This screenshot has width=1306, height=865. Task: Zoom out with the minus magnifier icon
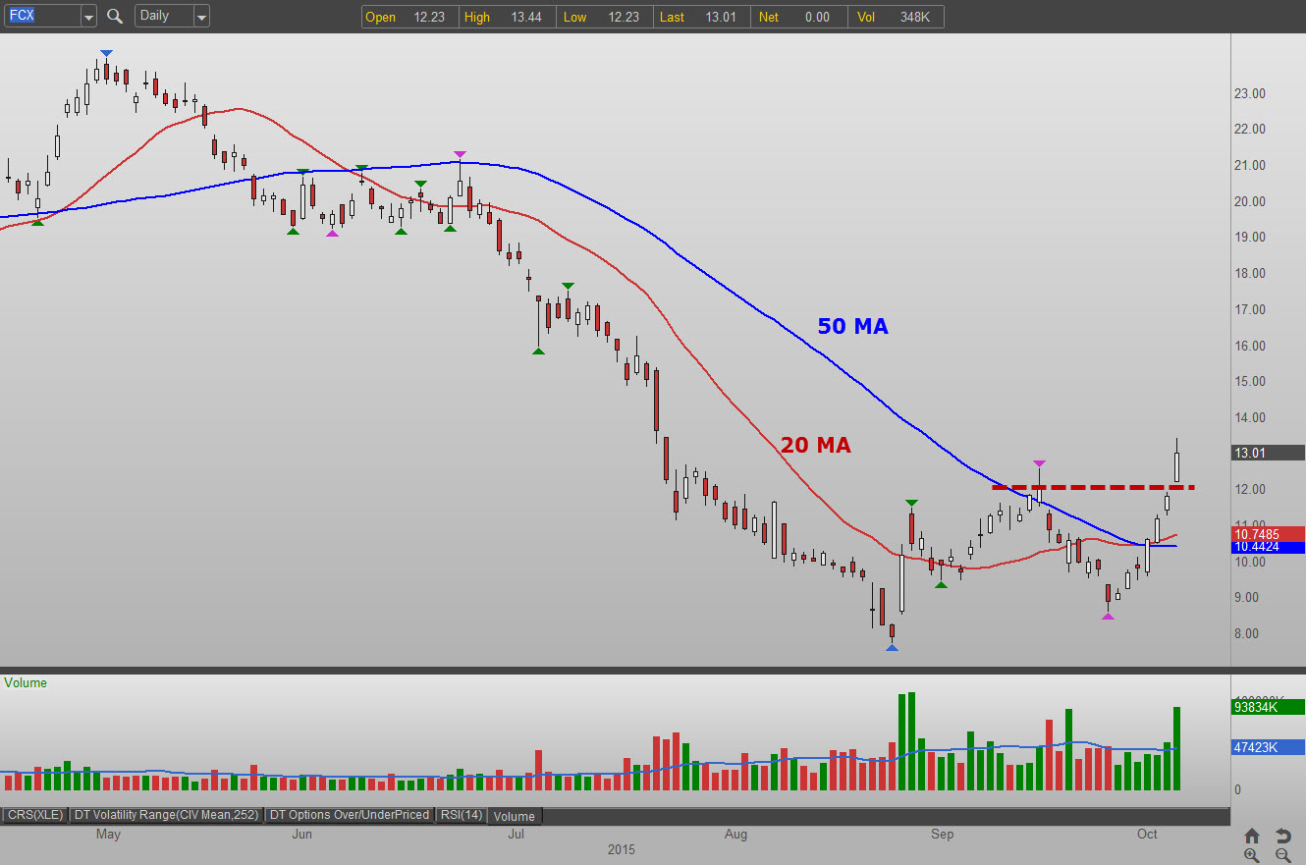point(1282,855)
